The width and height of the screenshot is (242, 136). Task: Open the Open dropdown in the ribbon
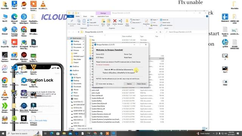point(154,20)
